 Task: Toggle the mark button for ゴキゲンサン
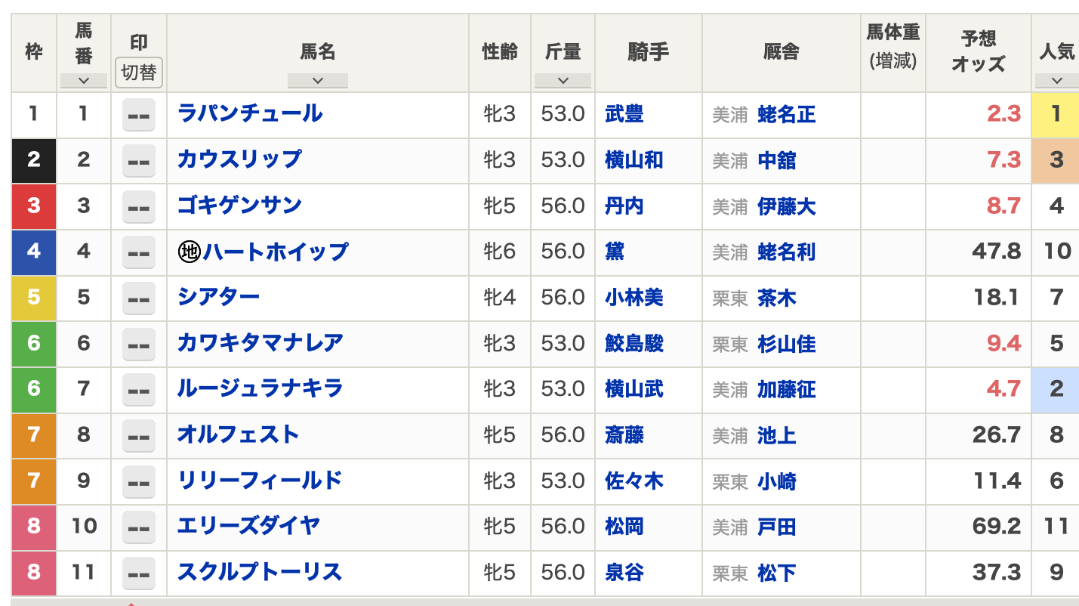pyautogui.click(x=139, y=206)
